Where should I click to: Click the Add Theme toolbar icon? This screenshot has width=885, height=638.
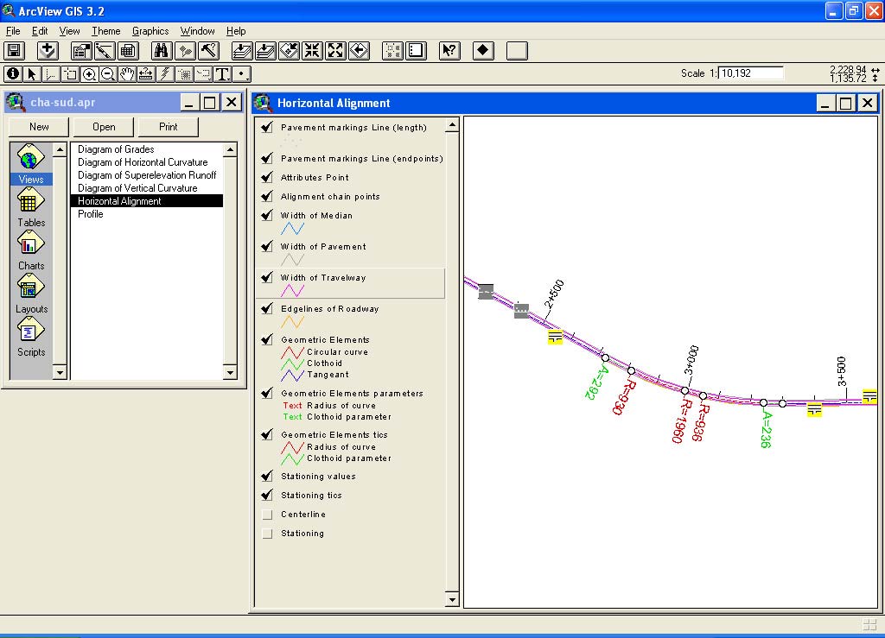(48, 51)
